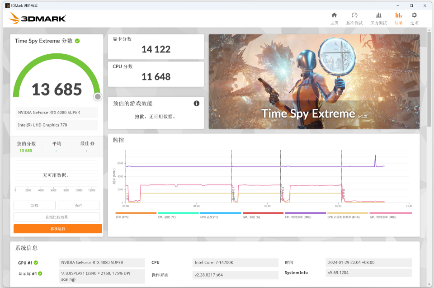Viewport: 434px width, 288px height.
Task: Click the green check next to 显示屏 #1
Action: [40, 274]
